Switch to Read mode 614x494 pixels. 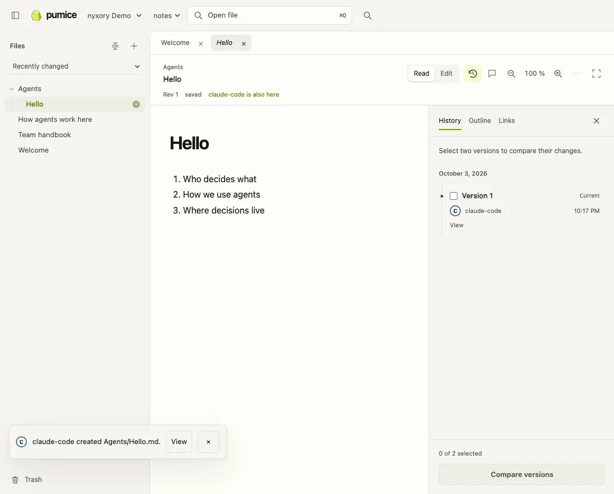pos(421,73)
